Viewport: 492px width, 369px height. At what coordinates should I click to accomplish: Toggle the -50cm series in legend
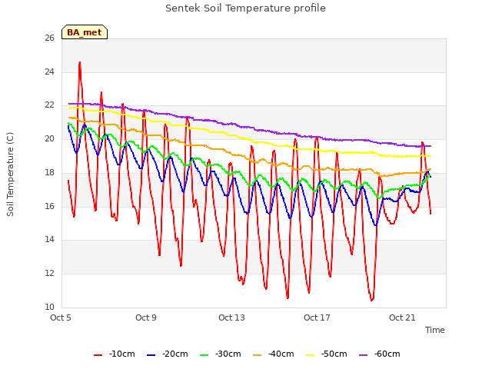pyautogui.click(x=326, y=354)
